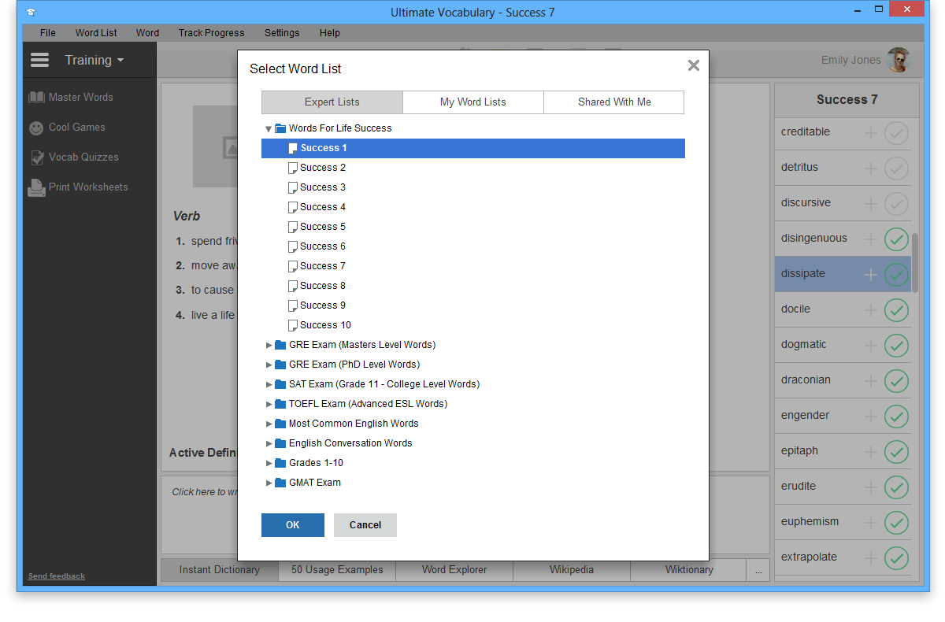
Task: Click the plus icon next to detritus
Action: [871, 168]
